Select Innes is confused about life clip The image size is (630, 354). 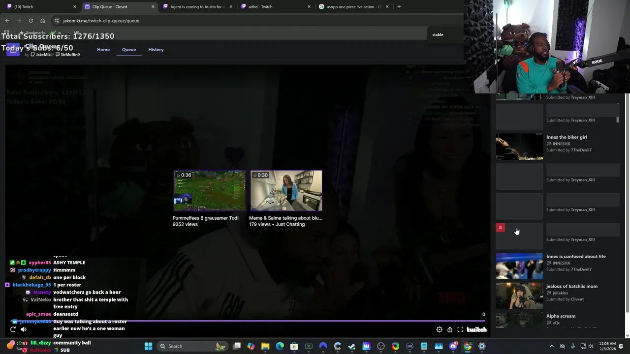point(557,266)
